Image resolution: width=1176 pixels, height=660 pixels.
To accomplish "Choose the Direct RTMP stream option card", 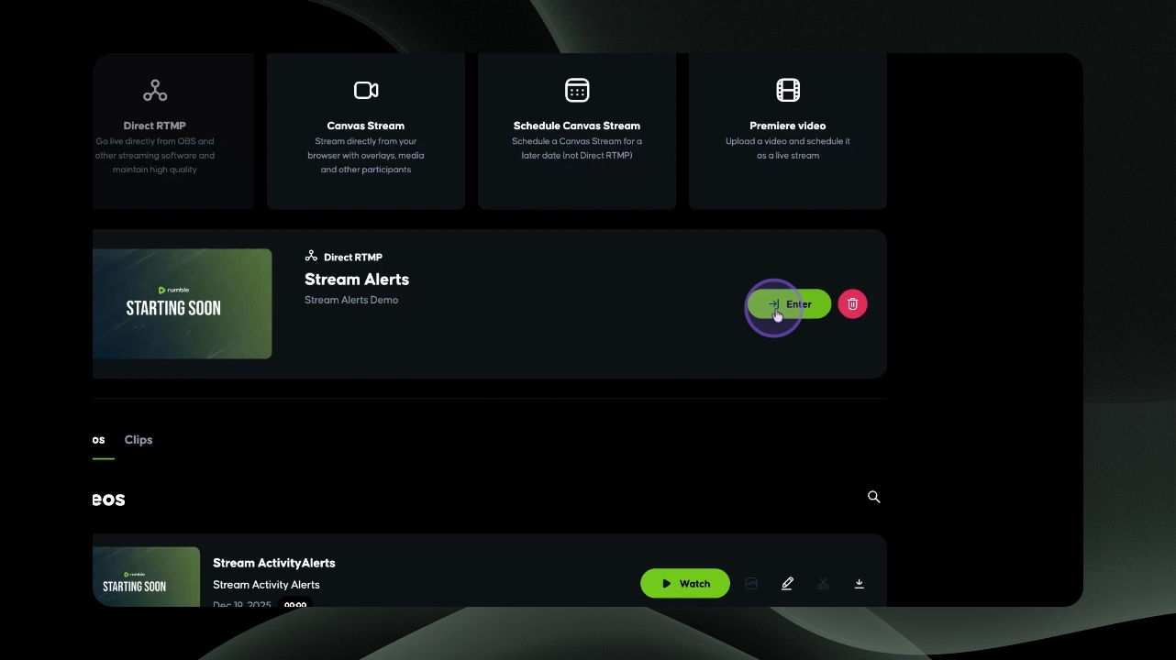I will click(x=173, y=131).
